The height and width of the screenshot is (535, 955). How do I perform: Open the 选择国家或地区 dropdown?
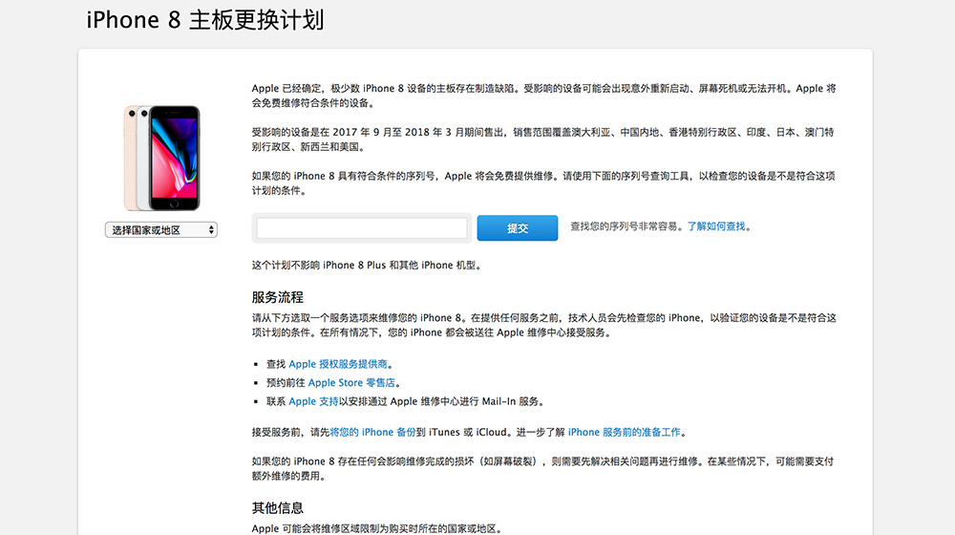coord(161,229)
